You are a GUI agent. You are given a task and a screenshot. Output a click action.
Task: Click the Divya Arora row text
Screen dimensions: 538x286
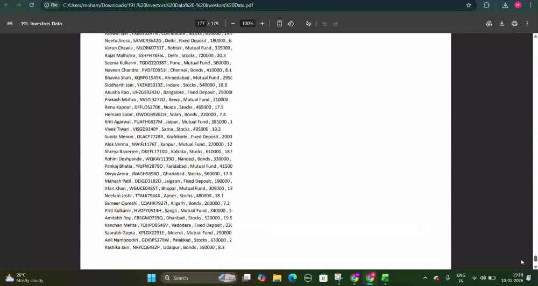168,174
